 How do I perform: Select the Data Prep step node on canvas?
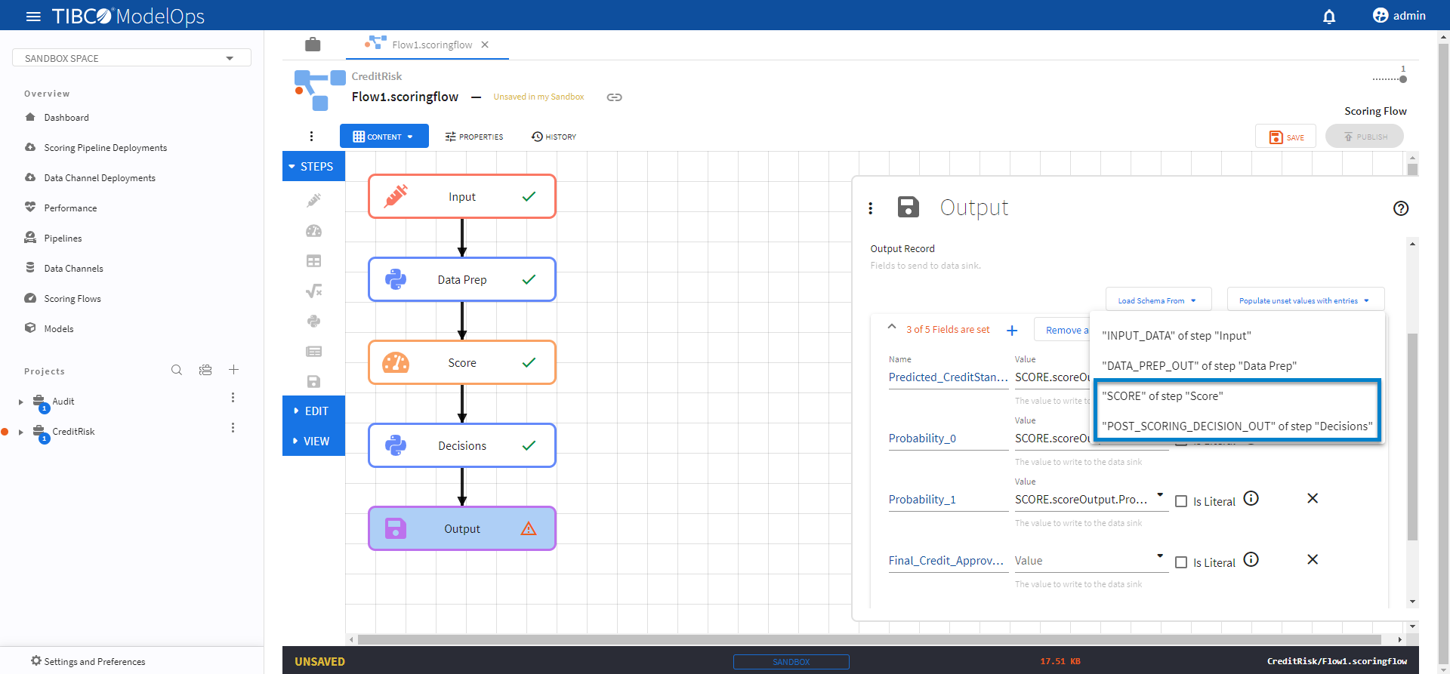click(462, 279)
